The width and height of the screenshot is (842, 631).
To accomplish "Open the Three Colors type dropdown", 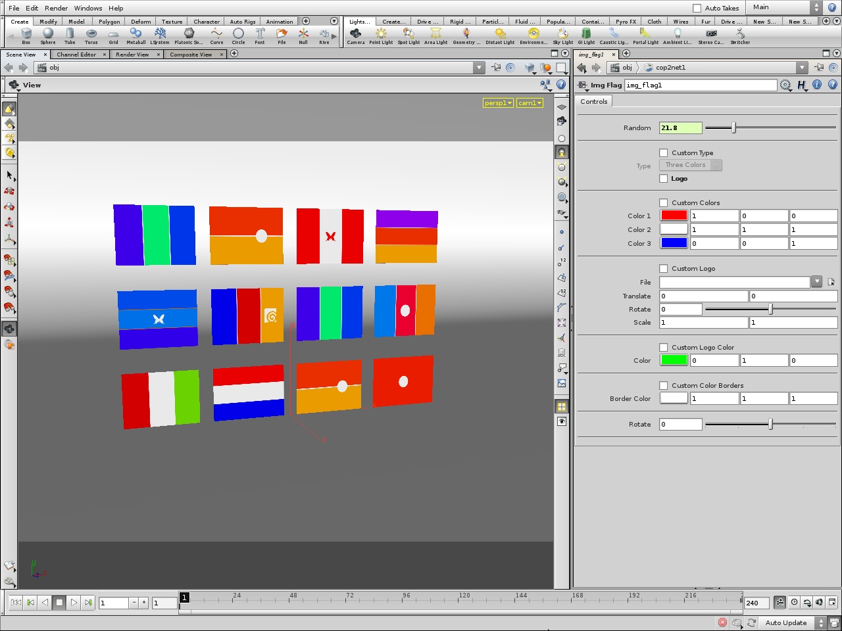I will tap(690, 165).
